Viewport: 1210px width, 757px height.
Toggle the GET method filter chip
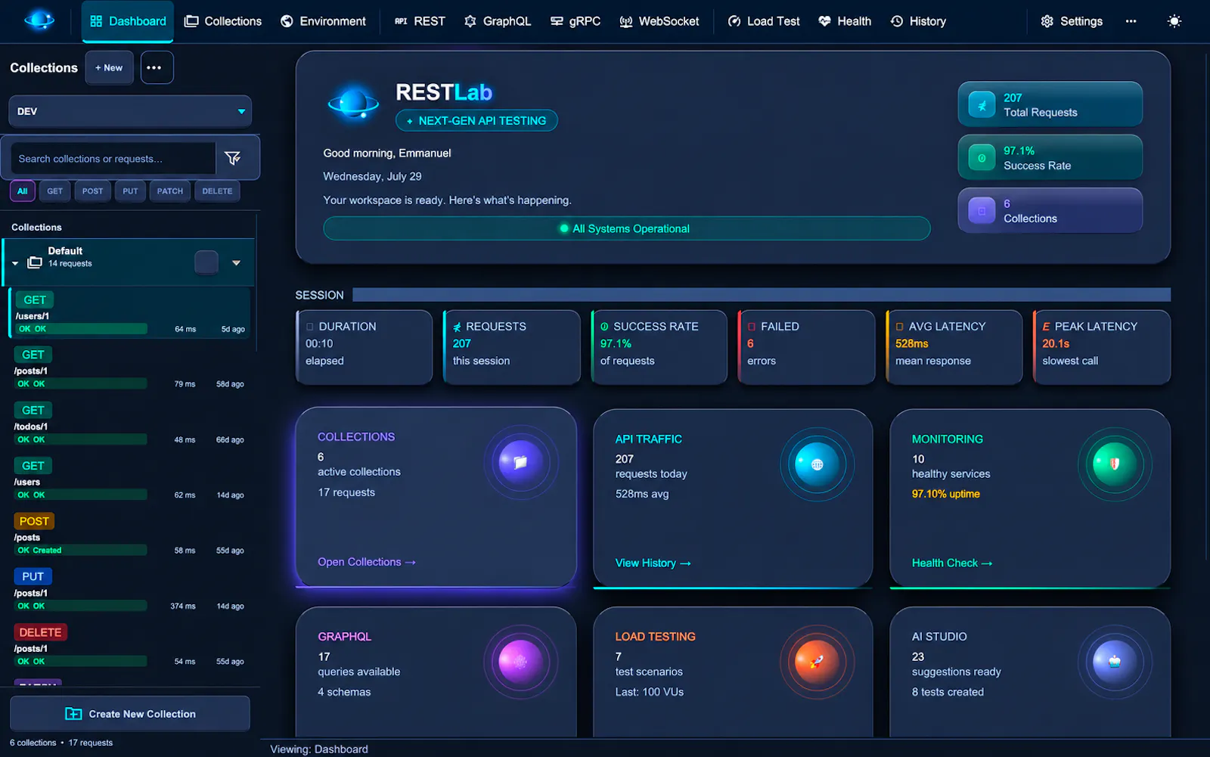(x=54, y=191)
